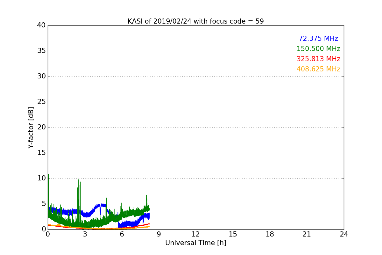Click the Y-factor [dB] axis label
The height and width of the screenshot is (255, 382).
tap(31, 127)
